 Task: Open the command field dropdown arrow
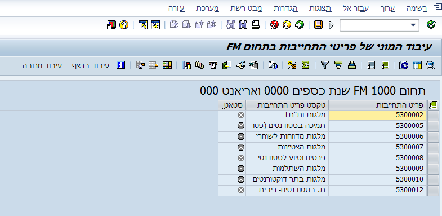coord(413,25)
